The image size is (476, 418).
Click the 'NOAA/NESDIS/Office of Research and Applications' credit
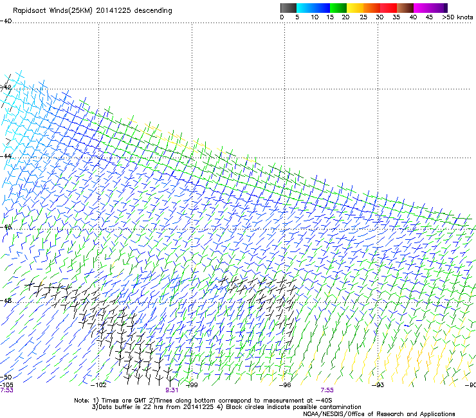[x=379, y=414]
